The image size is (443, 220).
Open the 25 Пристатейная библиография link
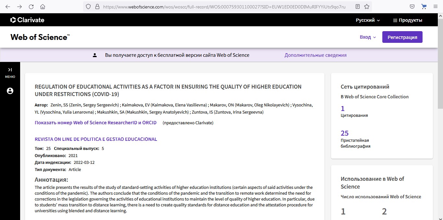pos(345,133)
